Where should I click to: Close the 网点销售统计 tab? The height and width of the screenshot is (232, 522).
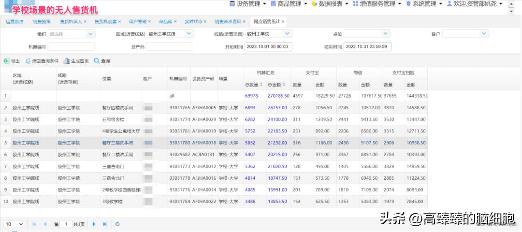(x=283, y=22)
